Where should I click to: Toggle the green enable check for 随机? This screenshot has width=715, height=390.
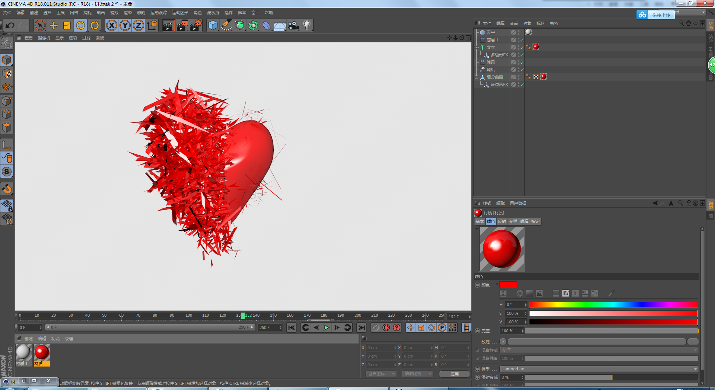[x=522, y=70]
